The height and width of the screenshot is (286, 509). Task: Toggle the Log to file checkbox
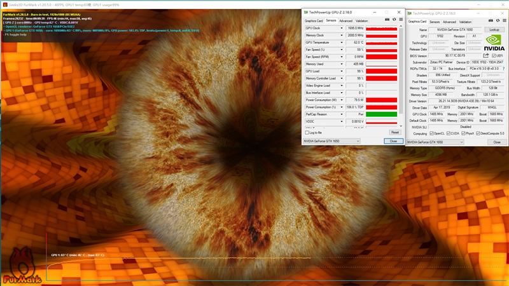[307, 133]
